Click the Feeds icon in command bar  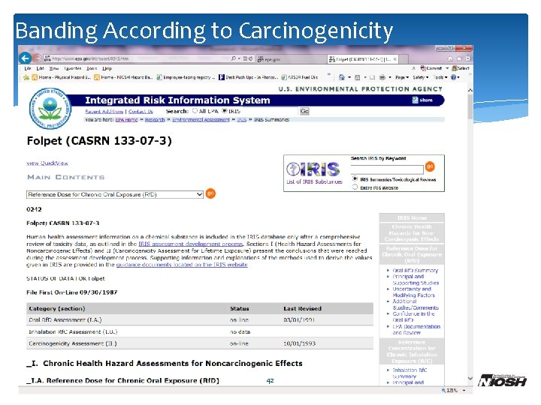[x=358, y=77]
